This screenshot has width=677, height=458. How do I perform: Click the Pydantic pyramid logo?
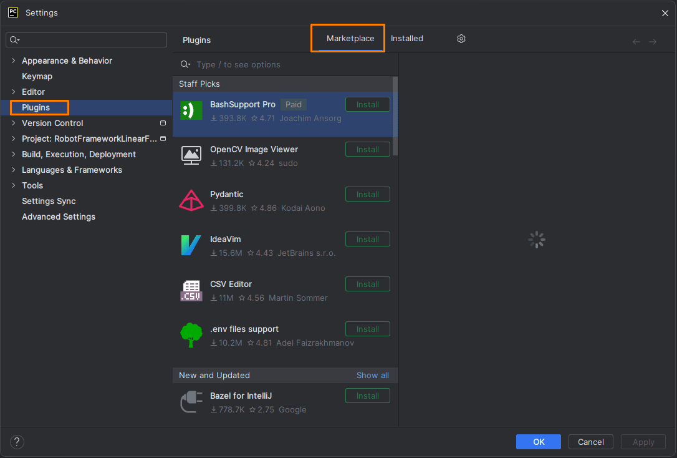pos(191,200)
